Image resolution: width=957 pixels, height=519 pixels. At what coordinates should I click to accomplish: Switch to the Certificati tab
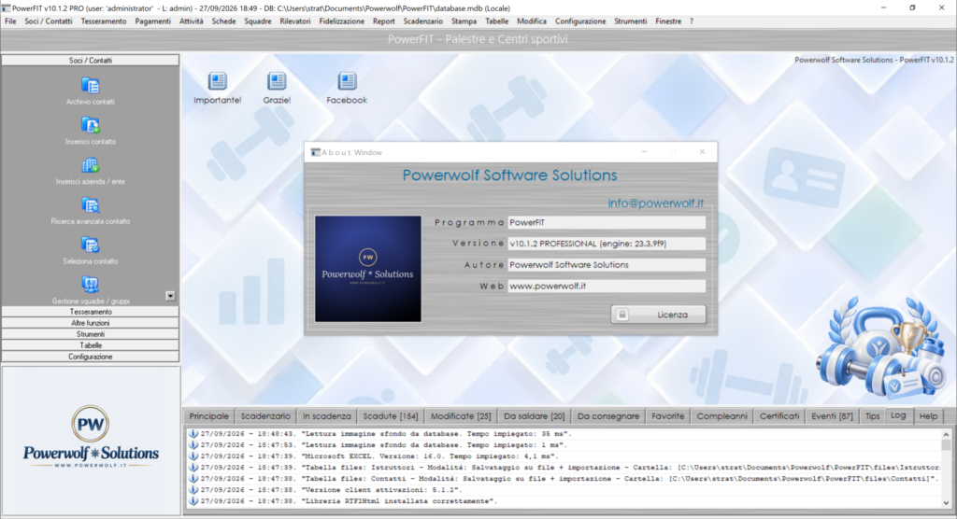point(778,416)
